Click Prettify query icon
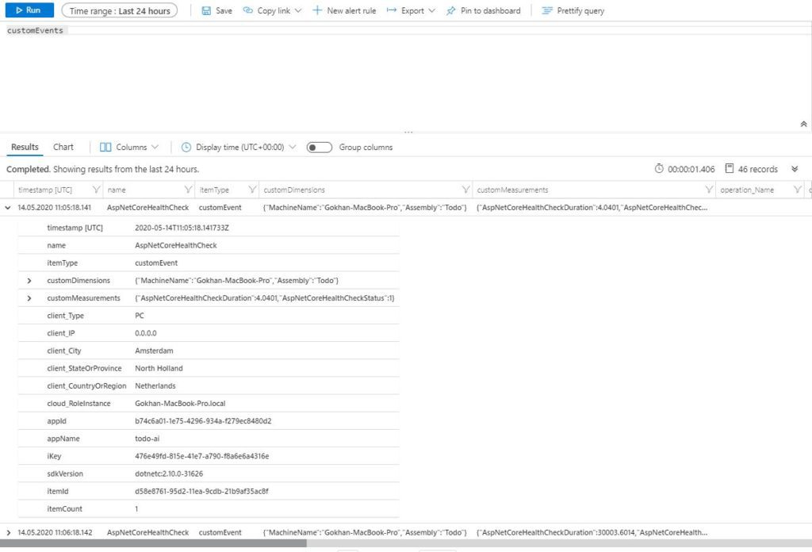The height and width of the screenshot is (552, 812). click(547, 11)
